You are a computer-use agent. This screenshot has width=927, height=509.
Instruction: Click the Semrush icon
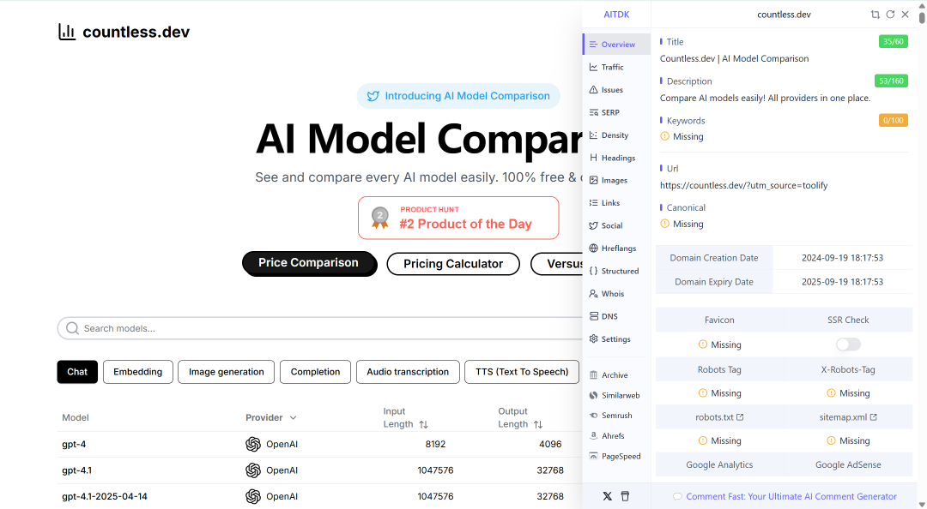tap(594, 415)
